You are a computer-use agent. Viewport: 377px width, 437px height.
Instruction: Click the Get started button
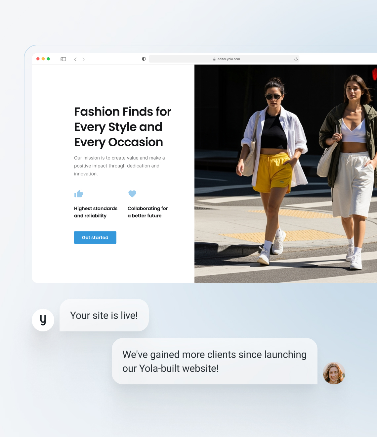[x=95, y=237]
